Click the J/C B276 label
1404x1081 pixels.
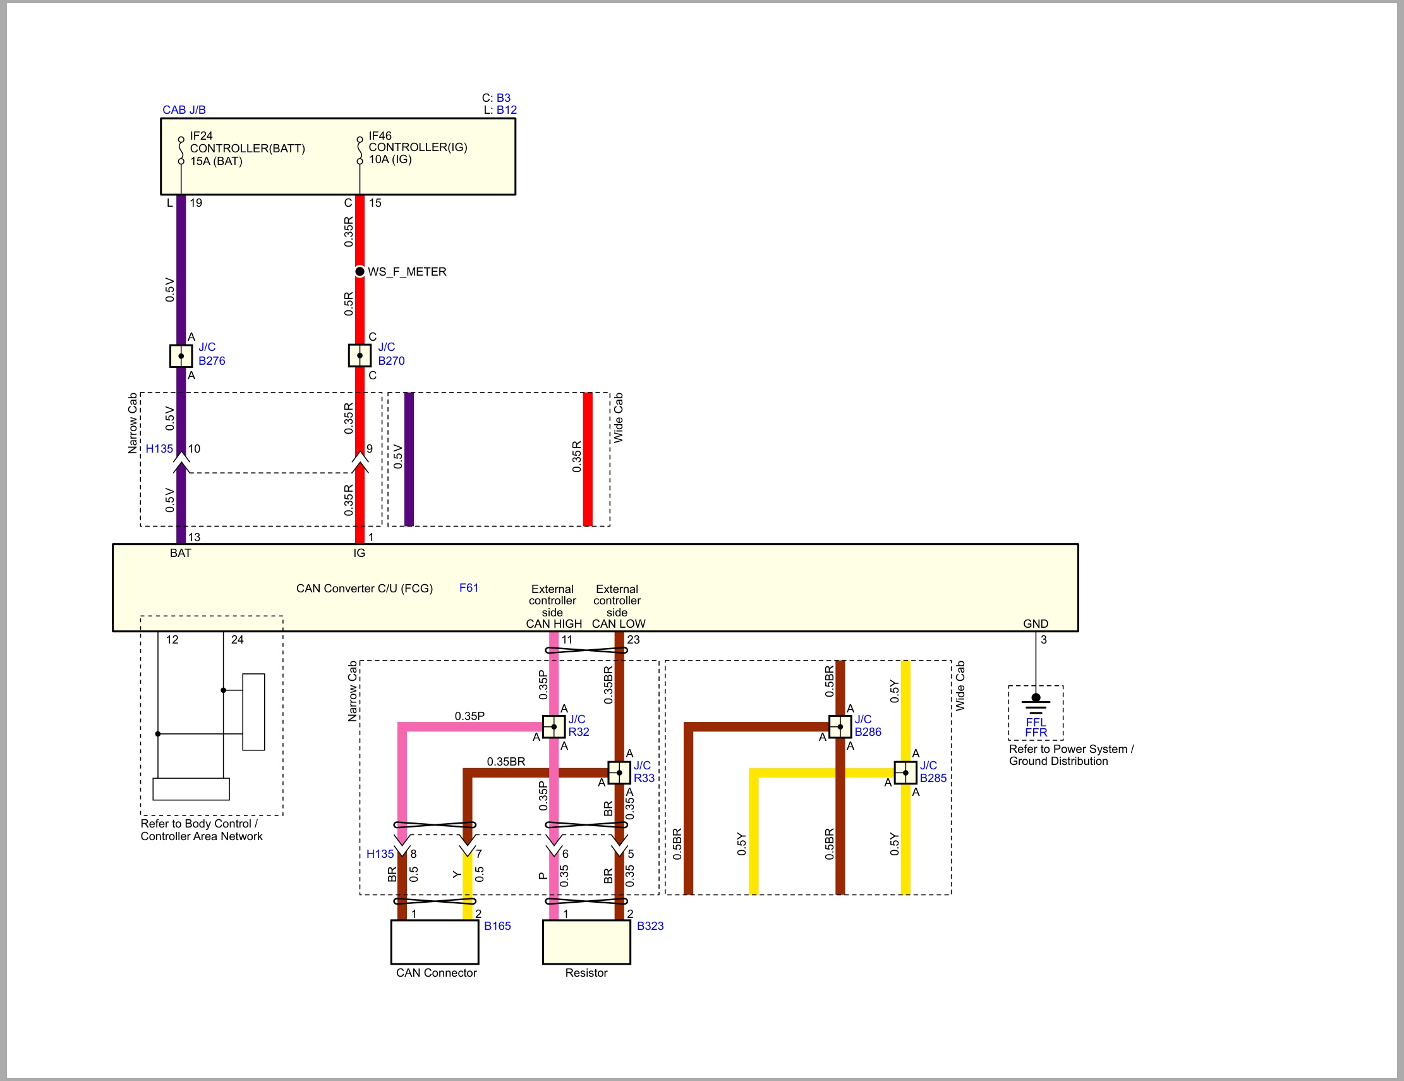click(212, 353)
